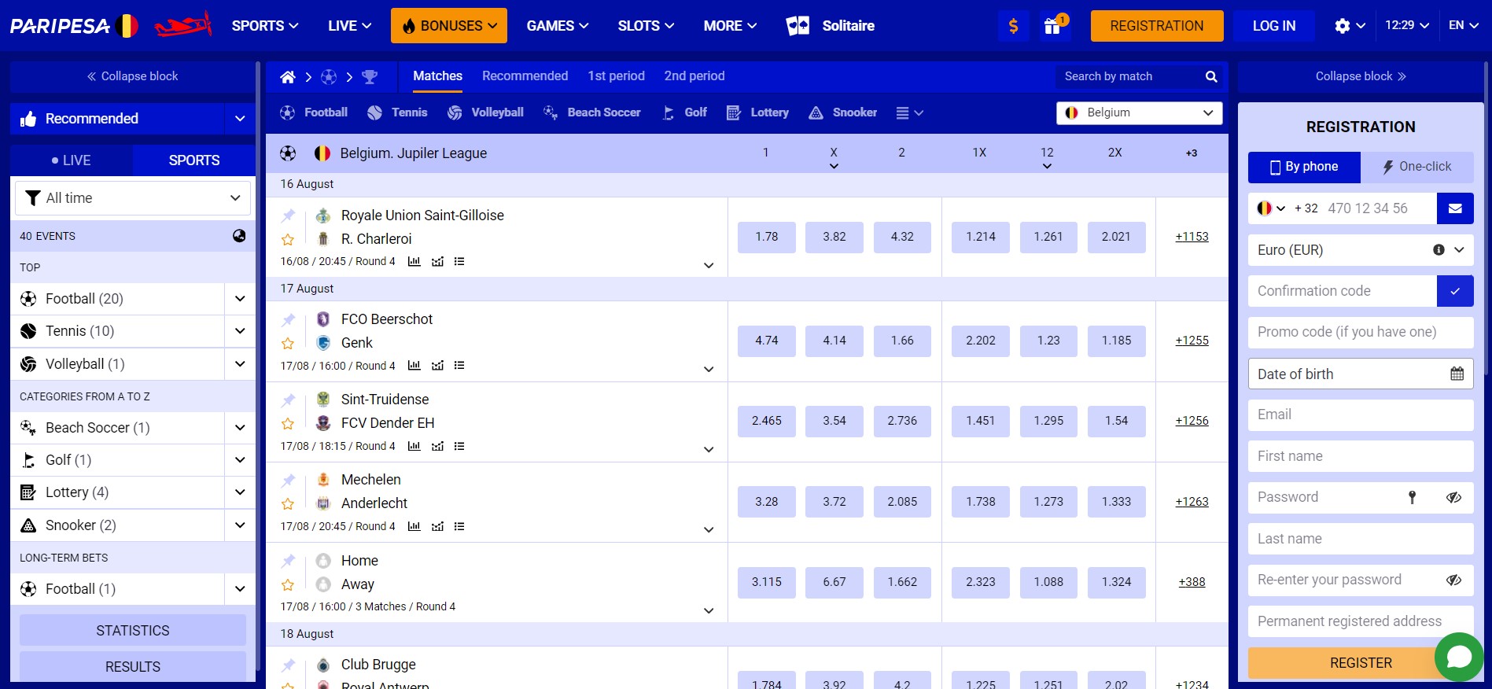Select the One-click registration tab
The width and height of the screenshot is (1492, 689).
click(x=1417, y=167)
